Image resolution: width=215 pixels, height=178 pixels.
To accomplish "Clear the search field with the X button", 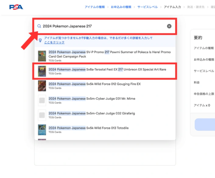I will tap(169, 26).
